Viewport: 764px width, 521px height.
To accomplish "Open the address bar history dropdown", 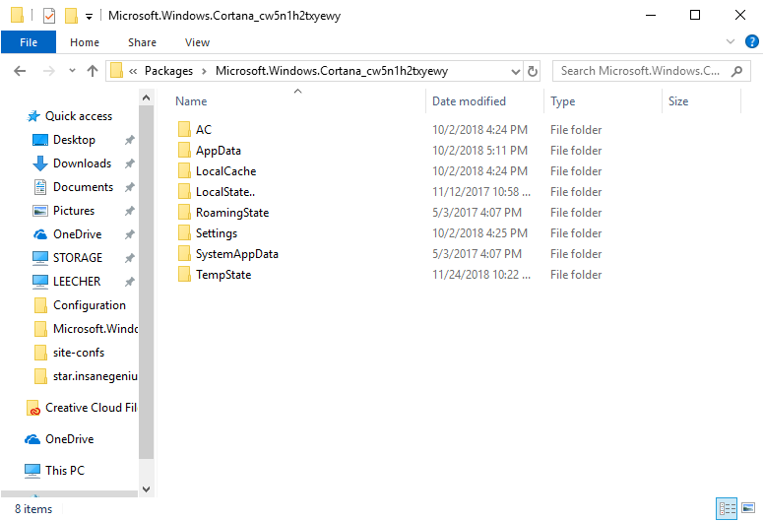I will pos(516,72).
